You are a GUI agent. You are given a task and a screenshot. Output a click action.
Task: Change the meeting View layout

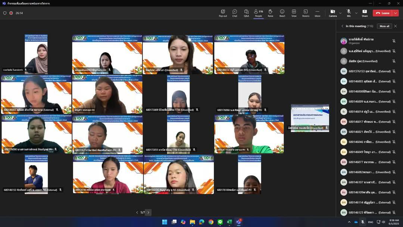[294, 13]
